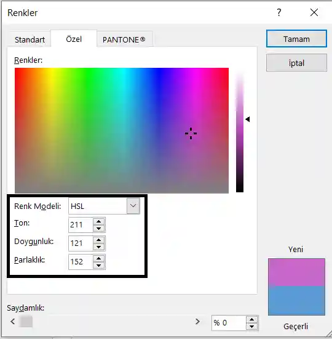Expand the Renk Modeli dropdown arrow
The height and width of the screenshot is (339, 332).
point(133,206)
